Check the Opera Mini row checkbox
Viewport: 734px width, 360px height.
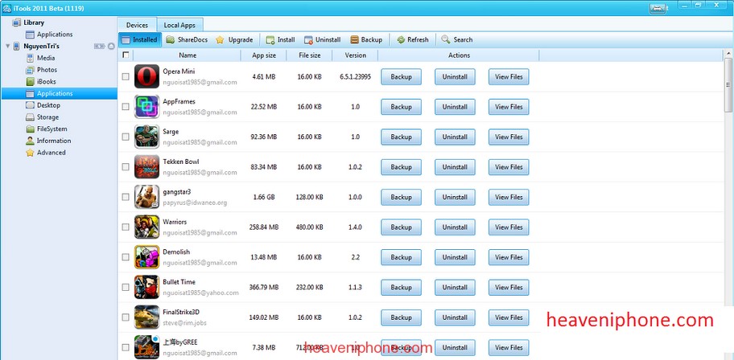(x=126, y=76)
